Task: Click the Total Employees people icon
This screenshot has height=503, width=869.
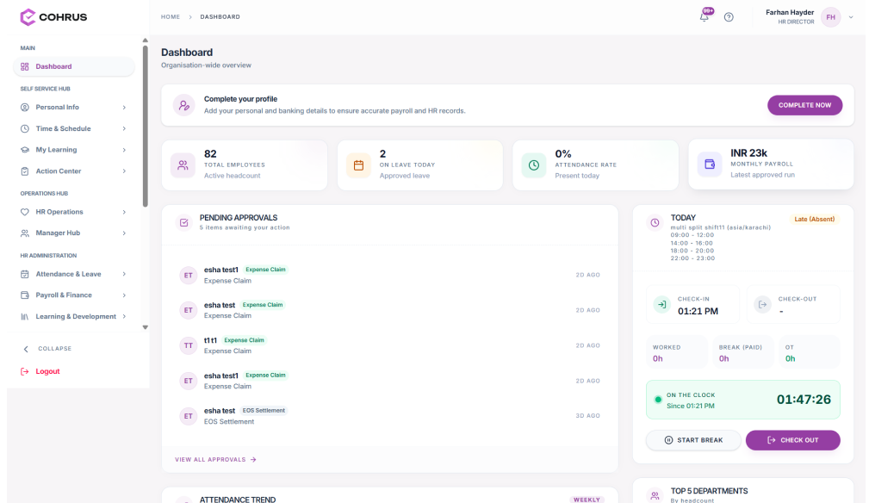Action: [x=183, y=165]
